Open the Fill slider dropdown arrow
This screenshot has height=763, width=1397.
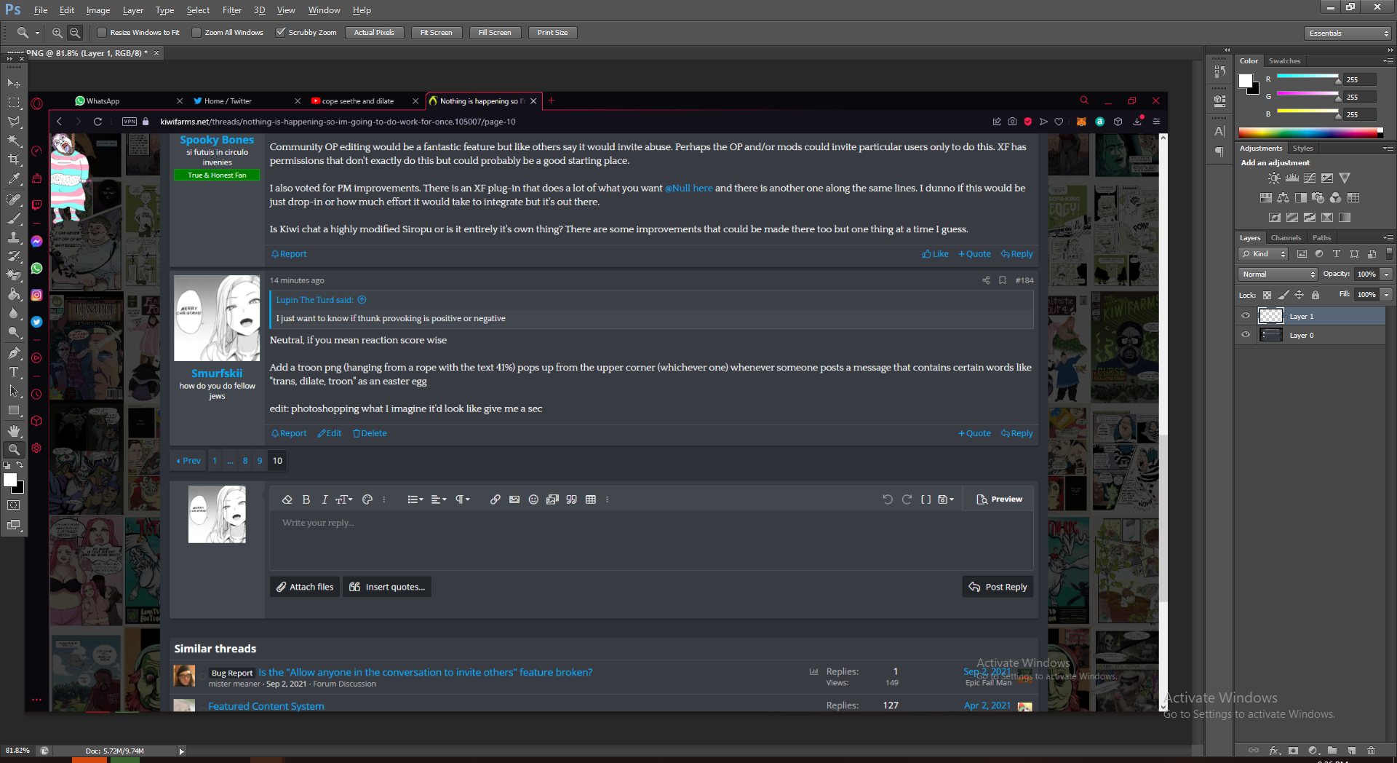(1387, 295)
